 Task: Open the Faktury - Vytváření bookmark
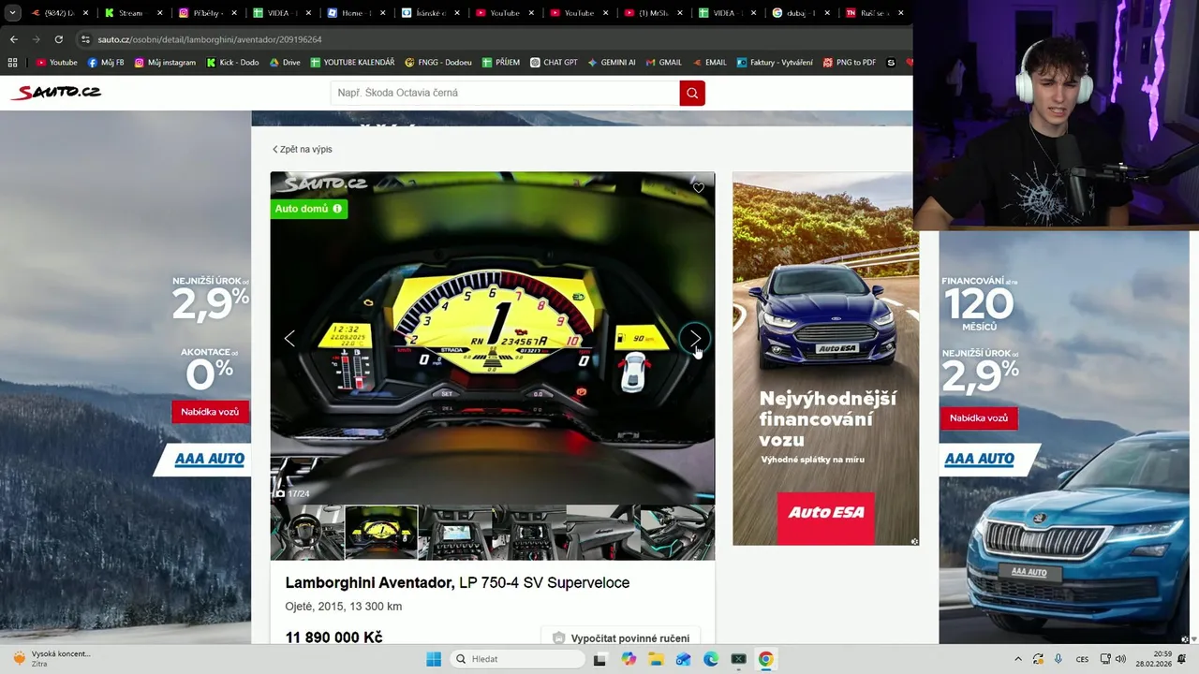(775, 63)
